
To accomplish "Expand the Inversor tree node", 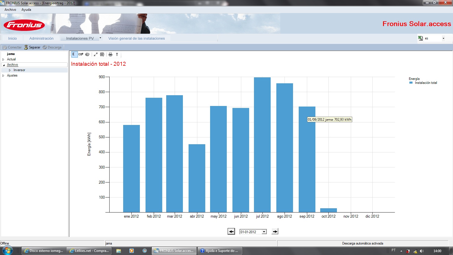I will click(10, 70).
